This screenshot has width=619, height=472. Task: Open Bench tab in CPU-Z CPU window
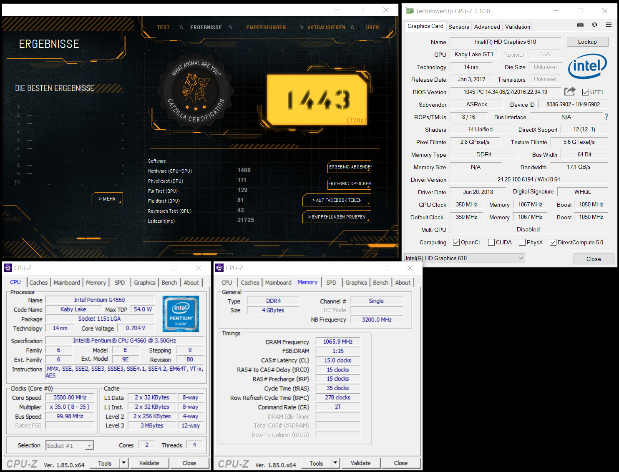[169, 282]
